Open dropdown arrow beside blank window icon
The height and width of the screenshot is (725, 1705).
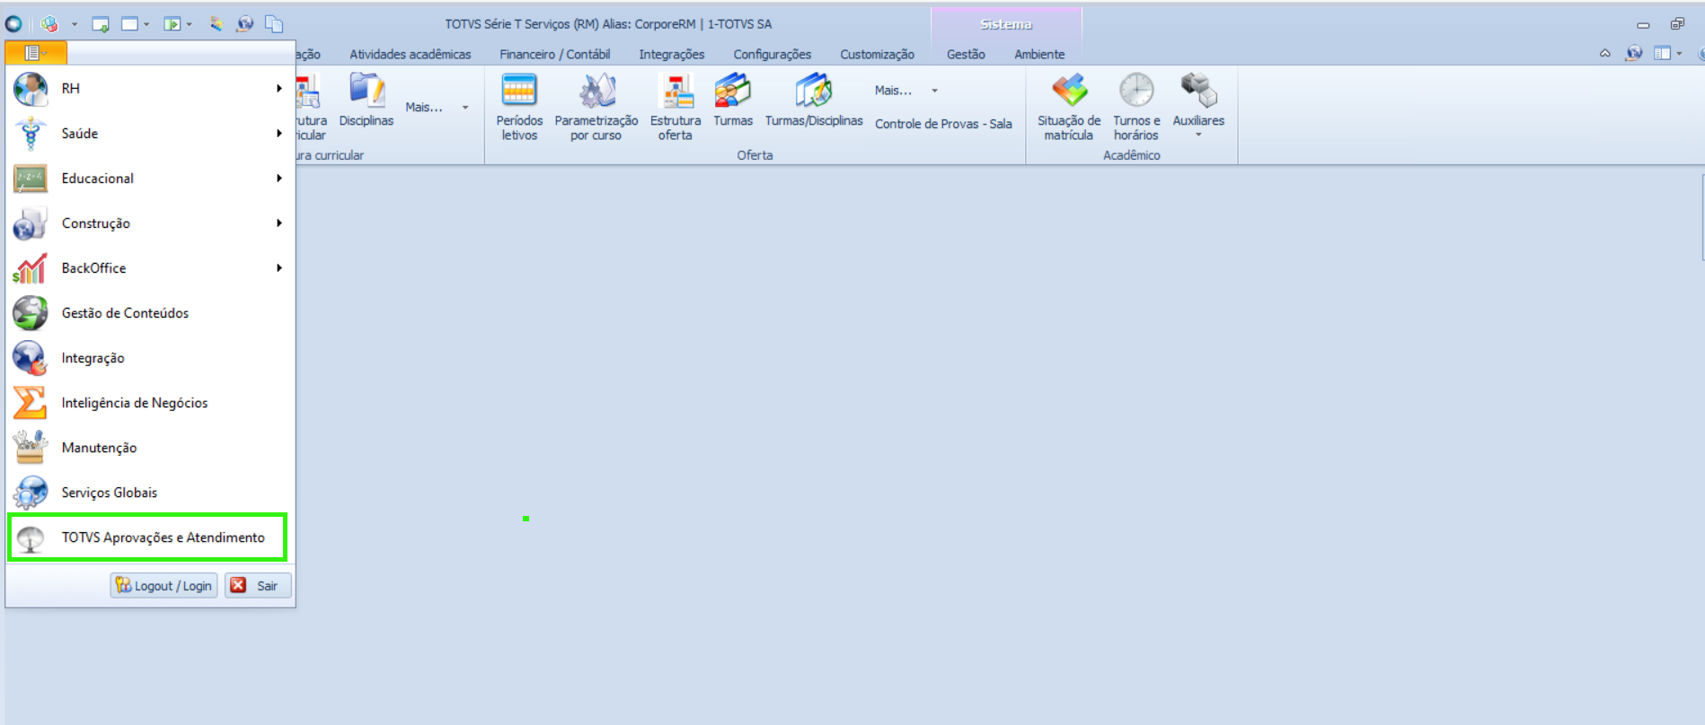[146, 24]
